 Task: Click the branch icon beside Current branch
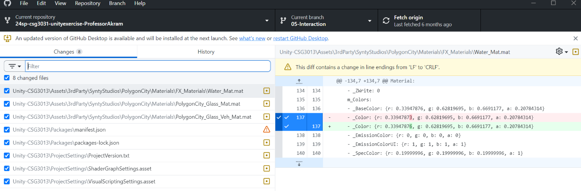(283, 21)
